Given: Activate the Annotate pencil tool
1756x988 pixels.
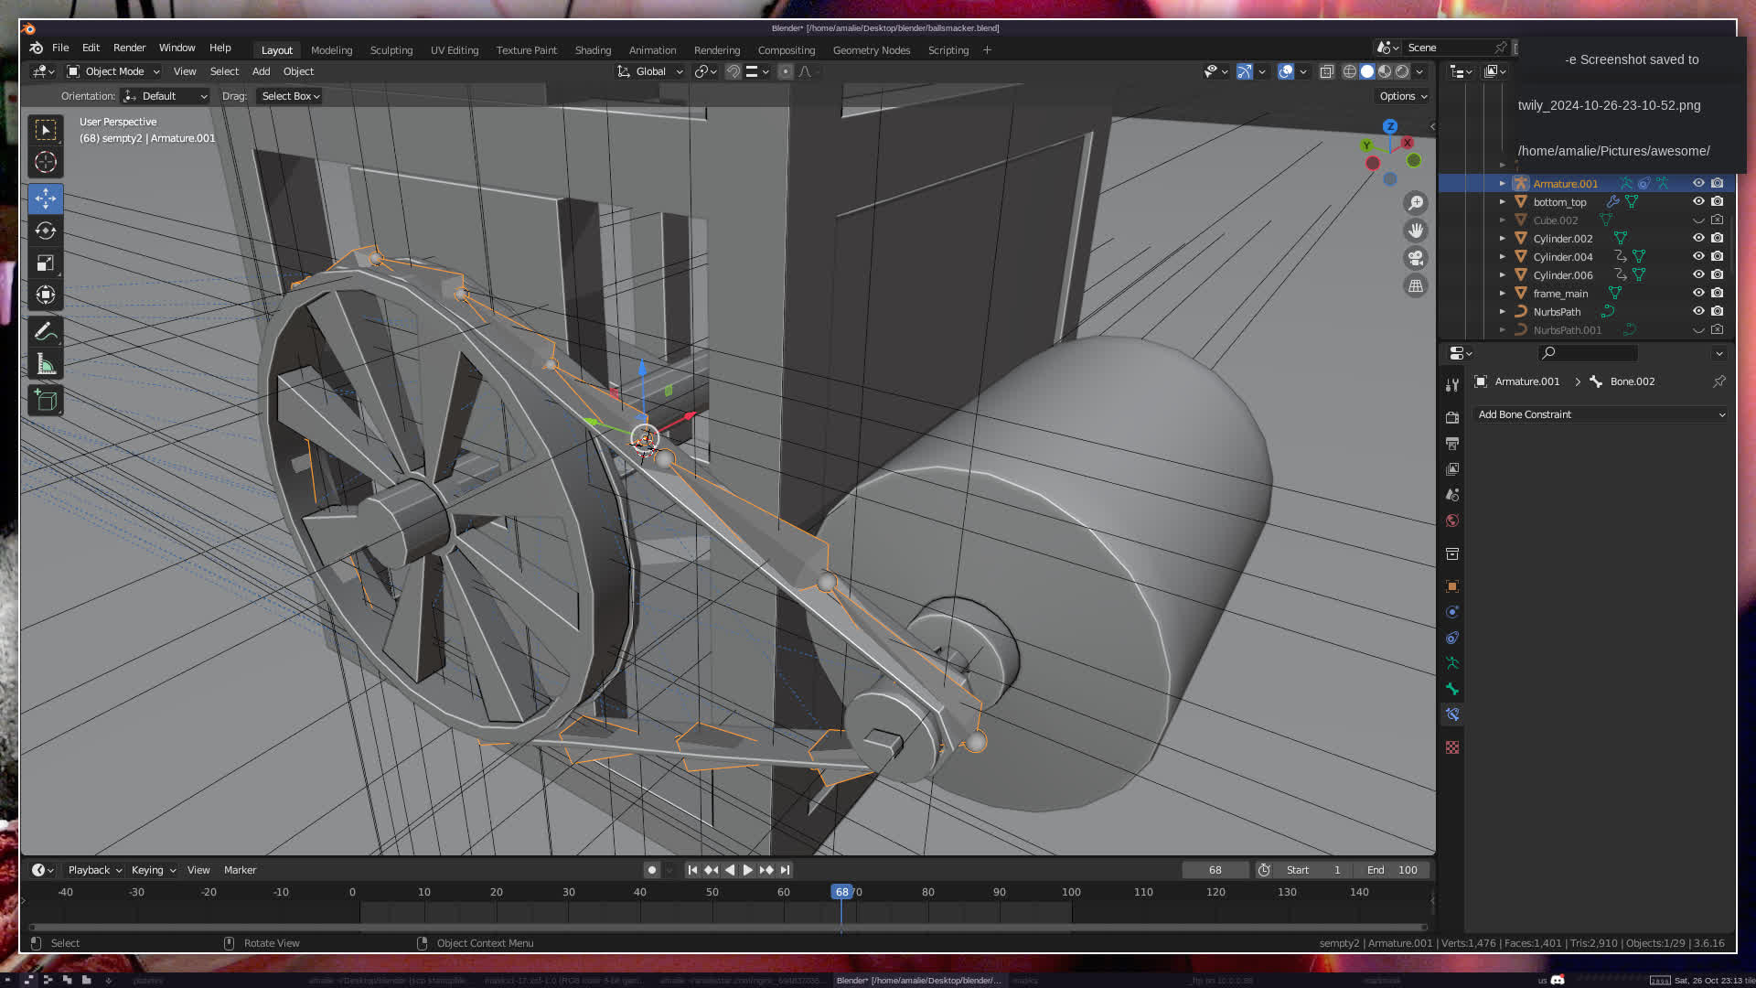Looking at the screenshot, I should (46, 331).
